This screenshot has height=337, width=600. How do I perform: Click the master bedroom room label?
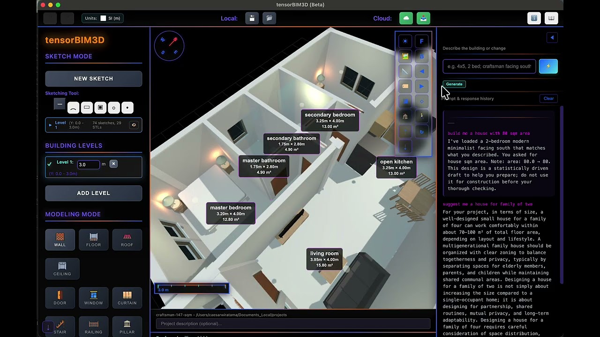231,213
